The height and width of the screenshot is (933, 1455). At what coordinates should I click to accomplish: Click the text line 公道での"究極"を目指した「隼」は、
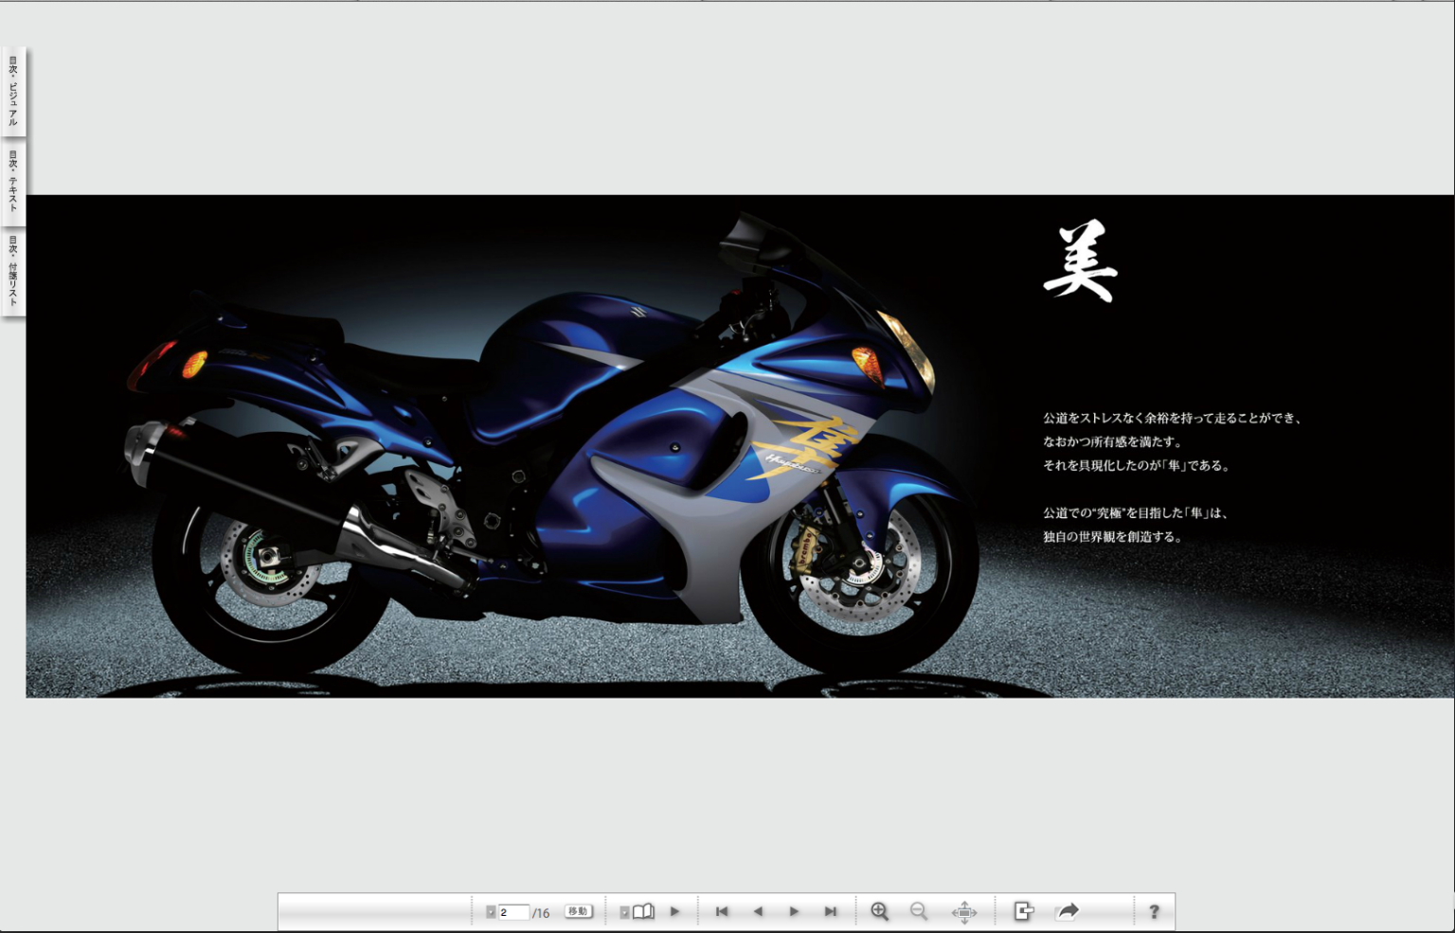coord(1137,512)
